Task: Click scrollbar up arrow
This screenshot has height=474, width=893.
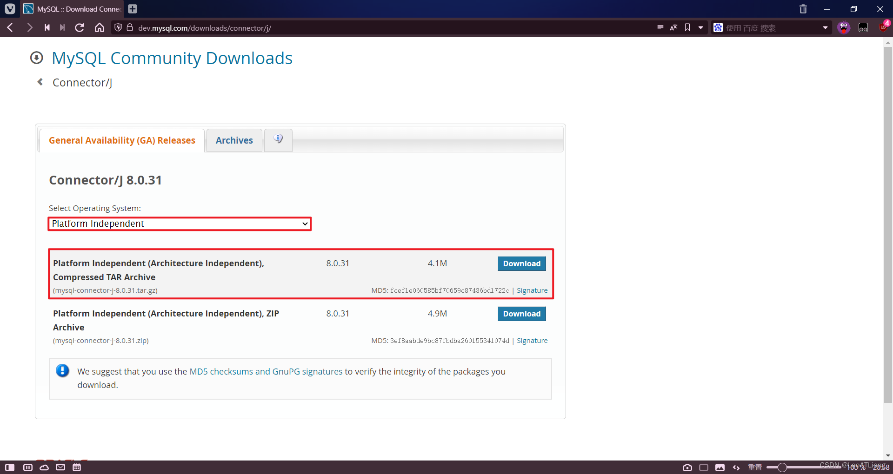Action: (x=888, y=42)
